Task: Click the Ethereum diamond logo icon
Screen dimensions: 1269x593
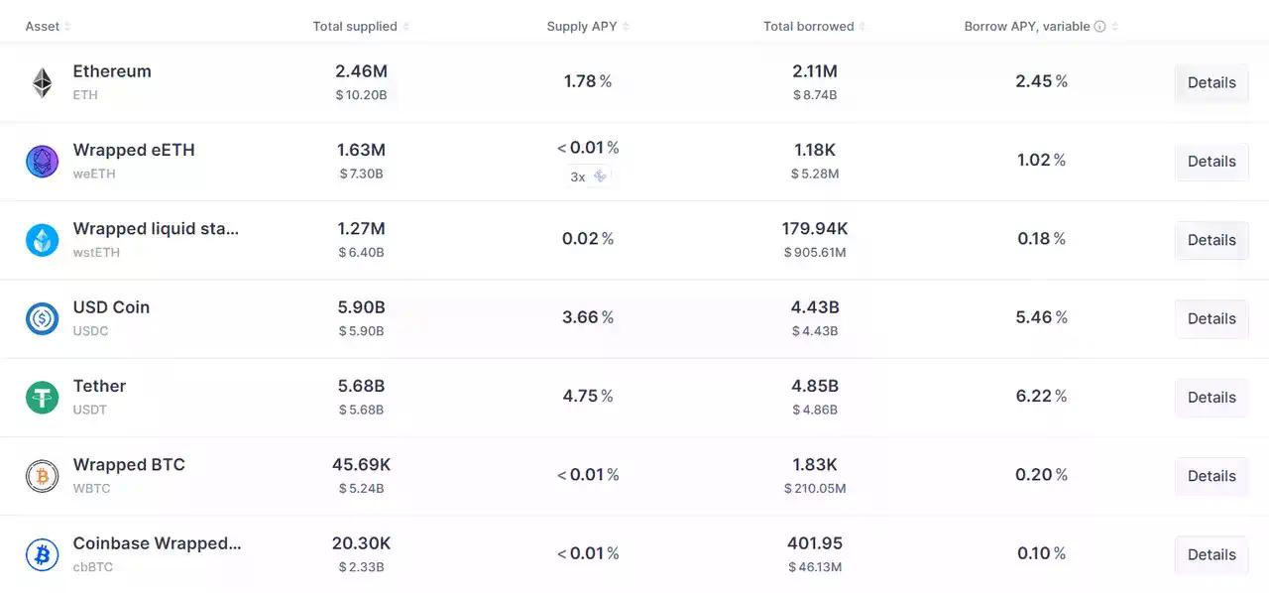Action: point(42,82)
